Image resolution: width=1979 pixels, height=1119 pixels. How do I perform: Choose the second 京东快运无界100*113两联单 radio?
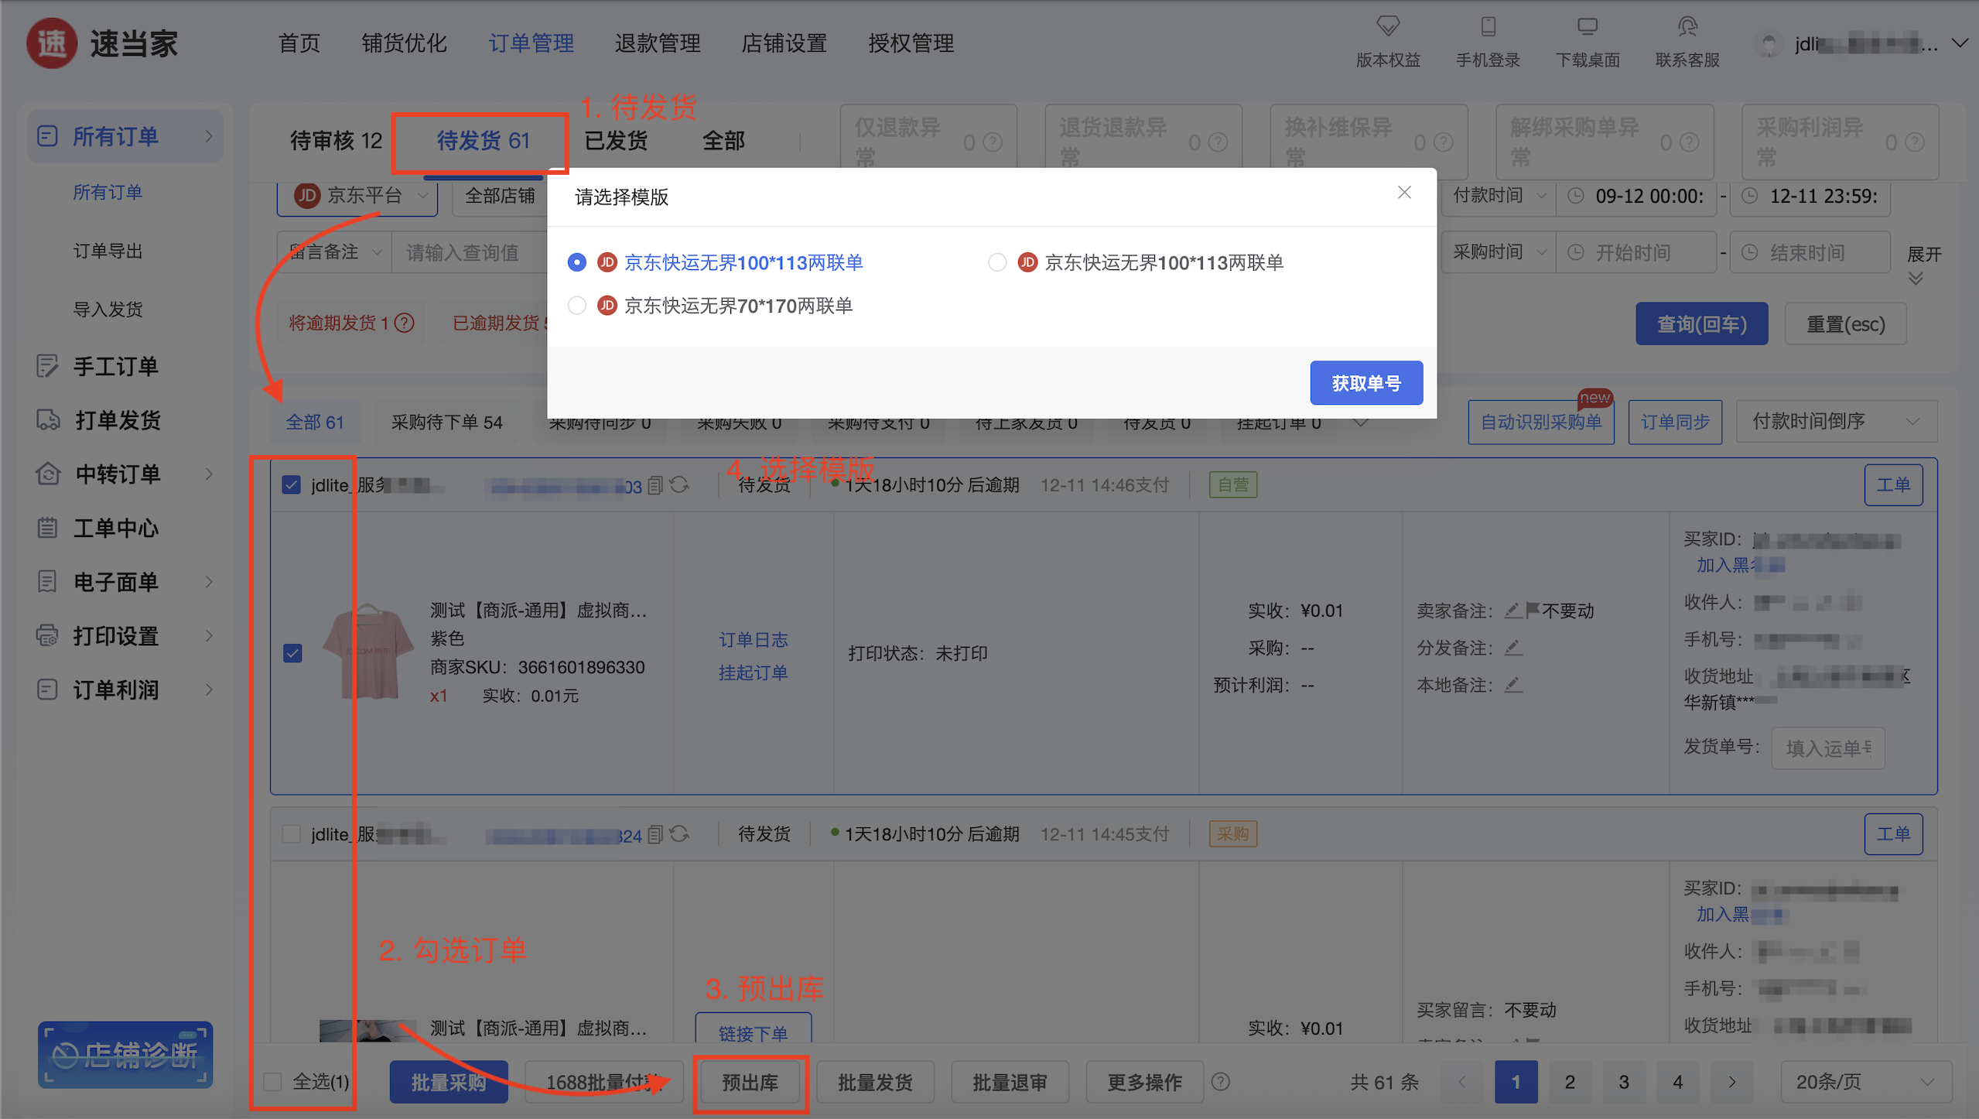[997, 262]
